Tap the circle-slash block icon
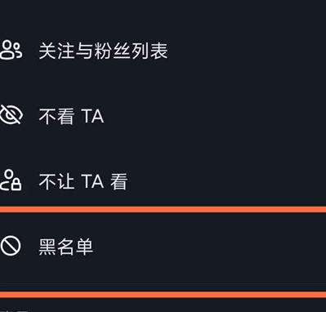The height and width of the screenshot is (312, 326). pyautogui.click(x=11, y=246)
